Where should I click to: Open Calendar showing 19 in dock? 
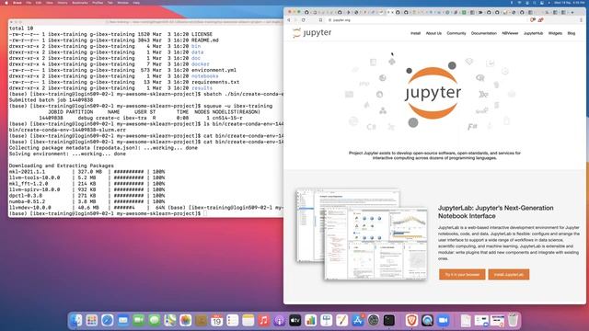pyautogui.click(x=217, y=321)
